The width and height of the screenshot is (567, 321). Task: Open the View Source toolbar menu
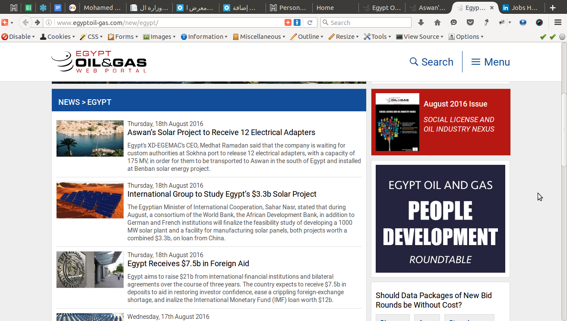420,37
